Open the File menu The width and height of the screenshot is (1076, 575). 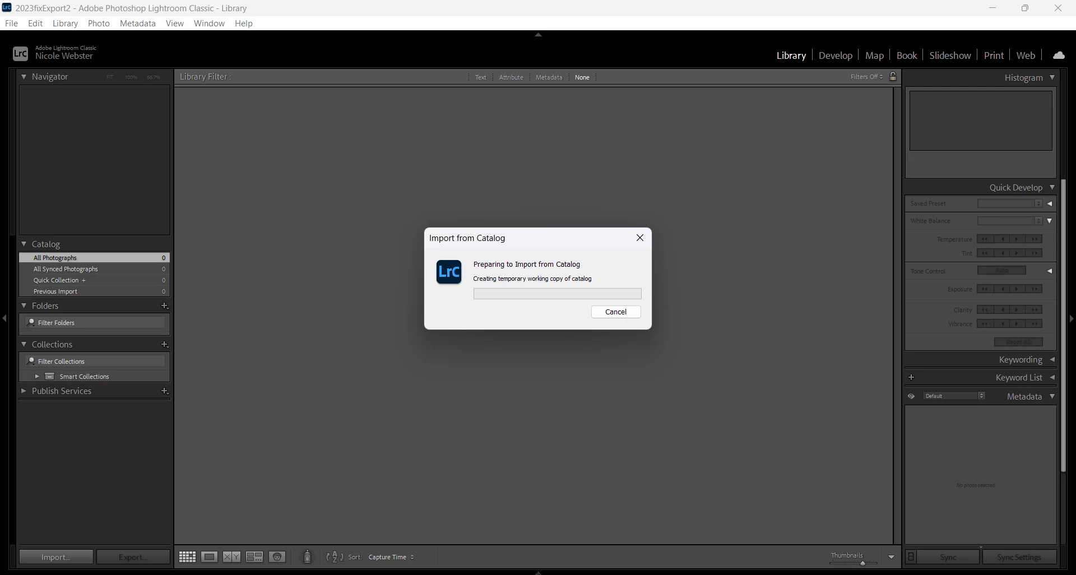(11, 23)
